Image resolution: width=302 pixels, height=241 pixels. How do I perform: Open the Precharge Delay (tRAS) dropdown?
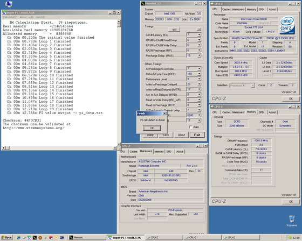[199, 55]
